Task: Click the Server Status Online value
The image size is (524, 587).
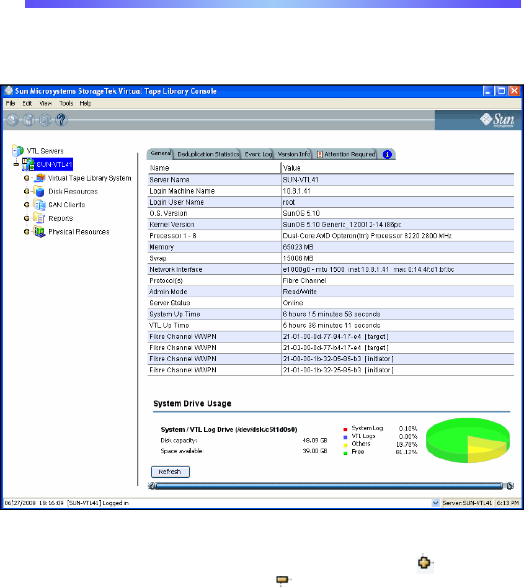Action: tap(293, 303)
